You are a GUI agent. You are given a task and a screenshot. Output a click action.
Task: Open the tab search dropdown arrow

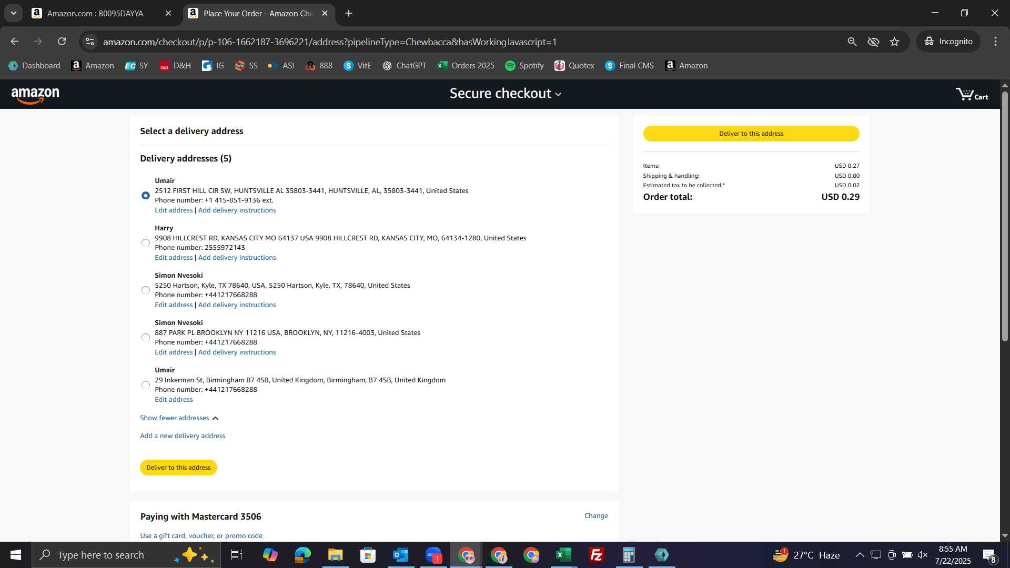13,13
